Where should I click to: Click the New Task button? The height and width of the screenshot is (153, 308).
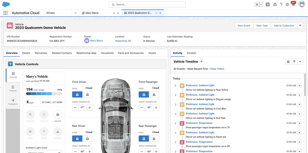[x=262, y=25]
